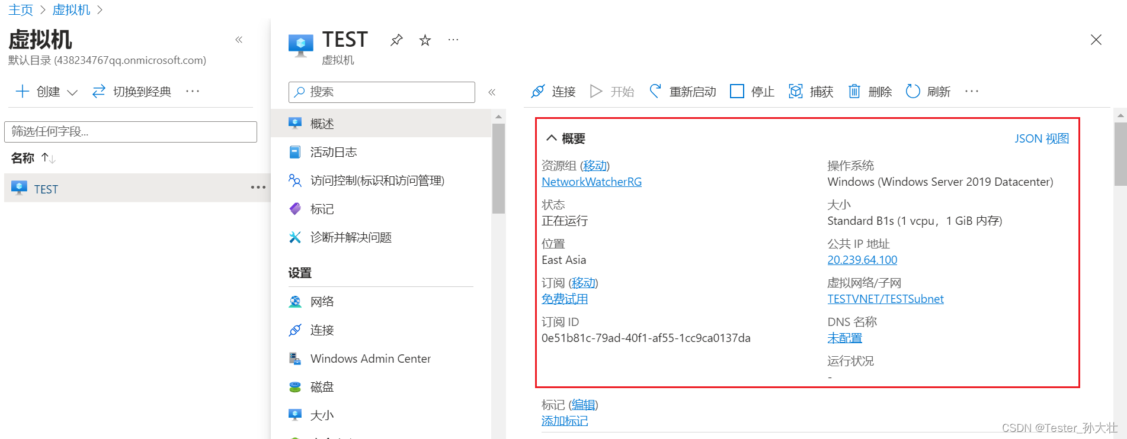Image resolution: width=1127 pixels, height=439 pixels.
Task: Click the JSON 视图 link
Action: (x=1042, y=138)
